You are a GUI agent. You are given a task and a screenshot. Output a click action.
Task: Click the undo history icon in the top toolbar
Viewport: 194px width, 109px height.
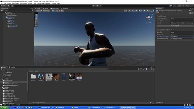pyautogui.click(x=171, y=6)
